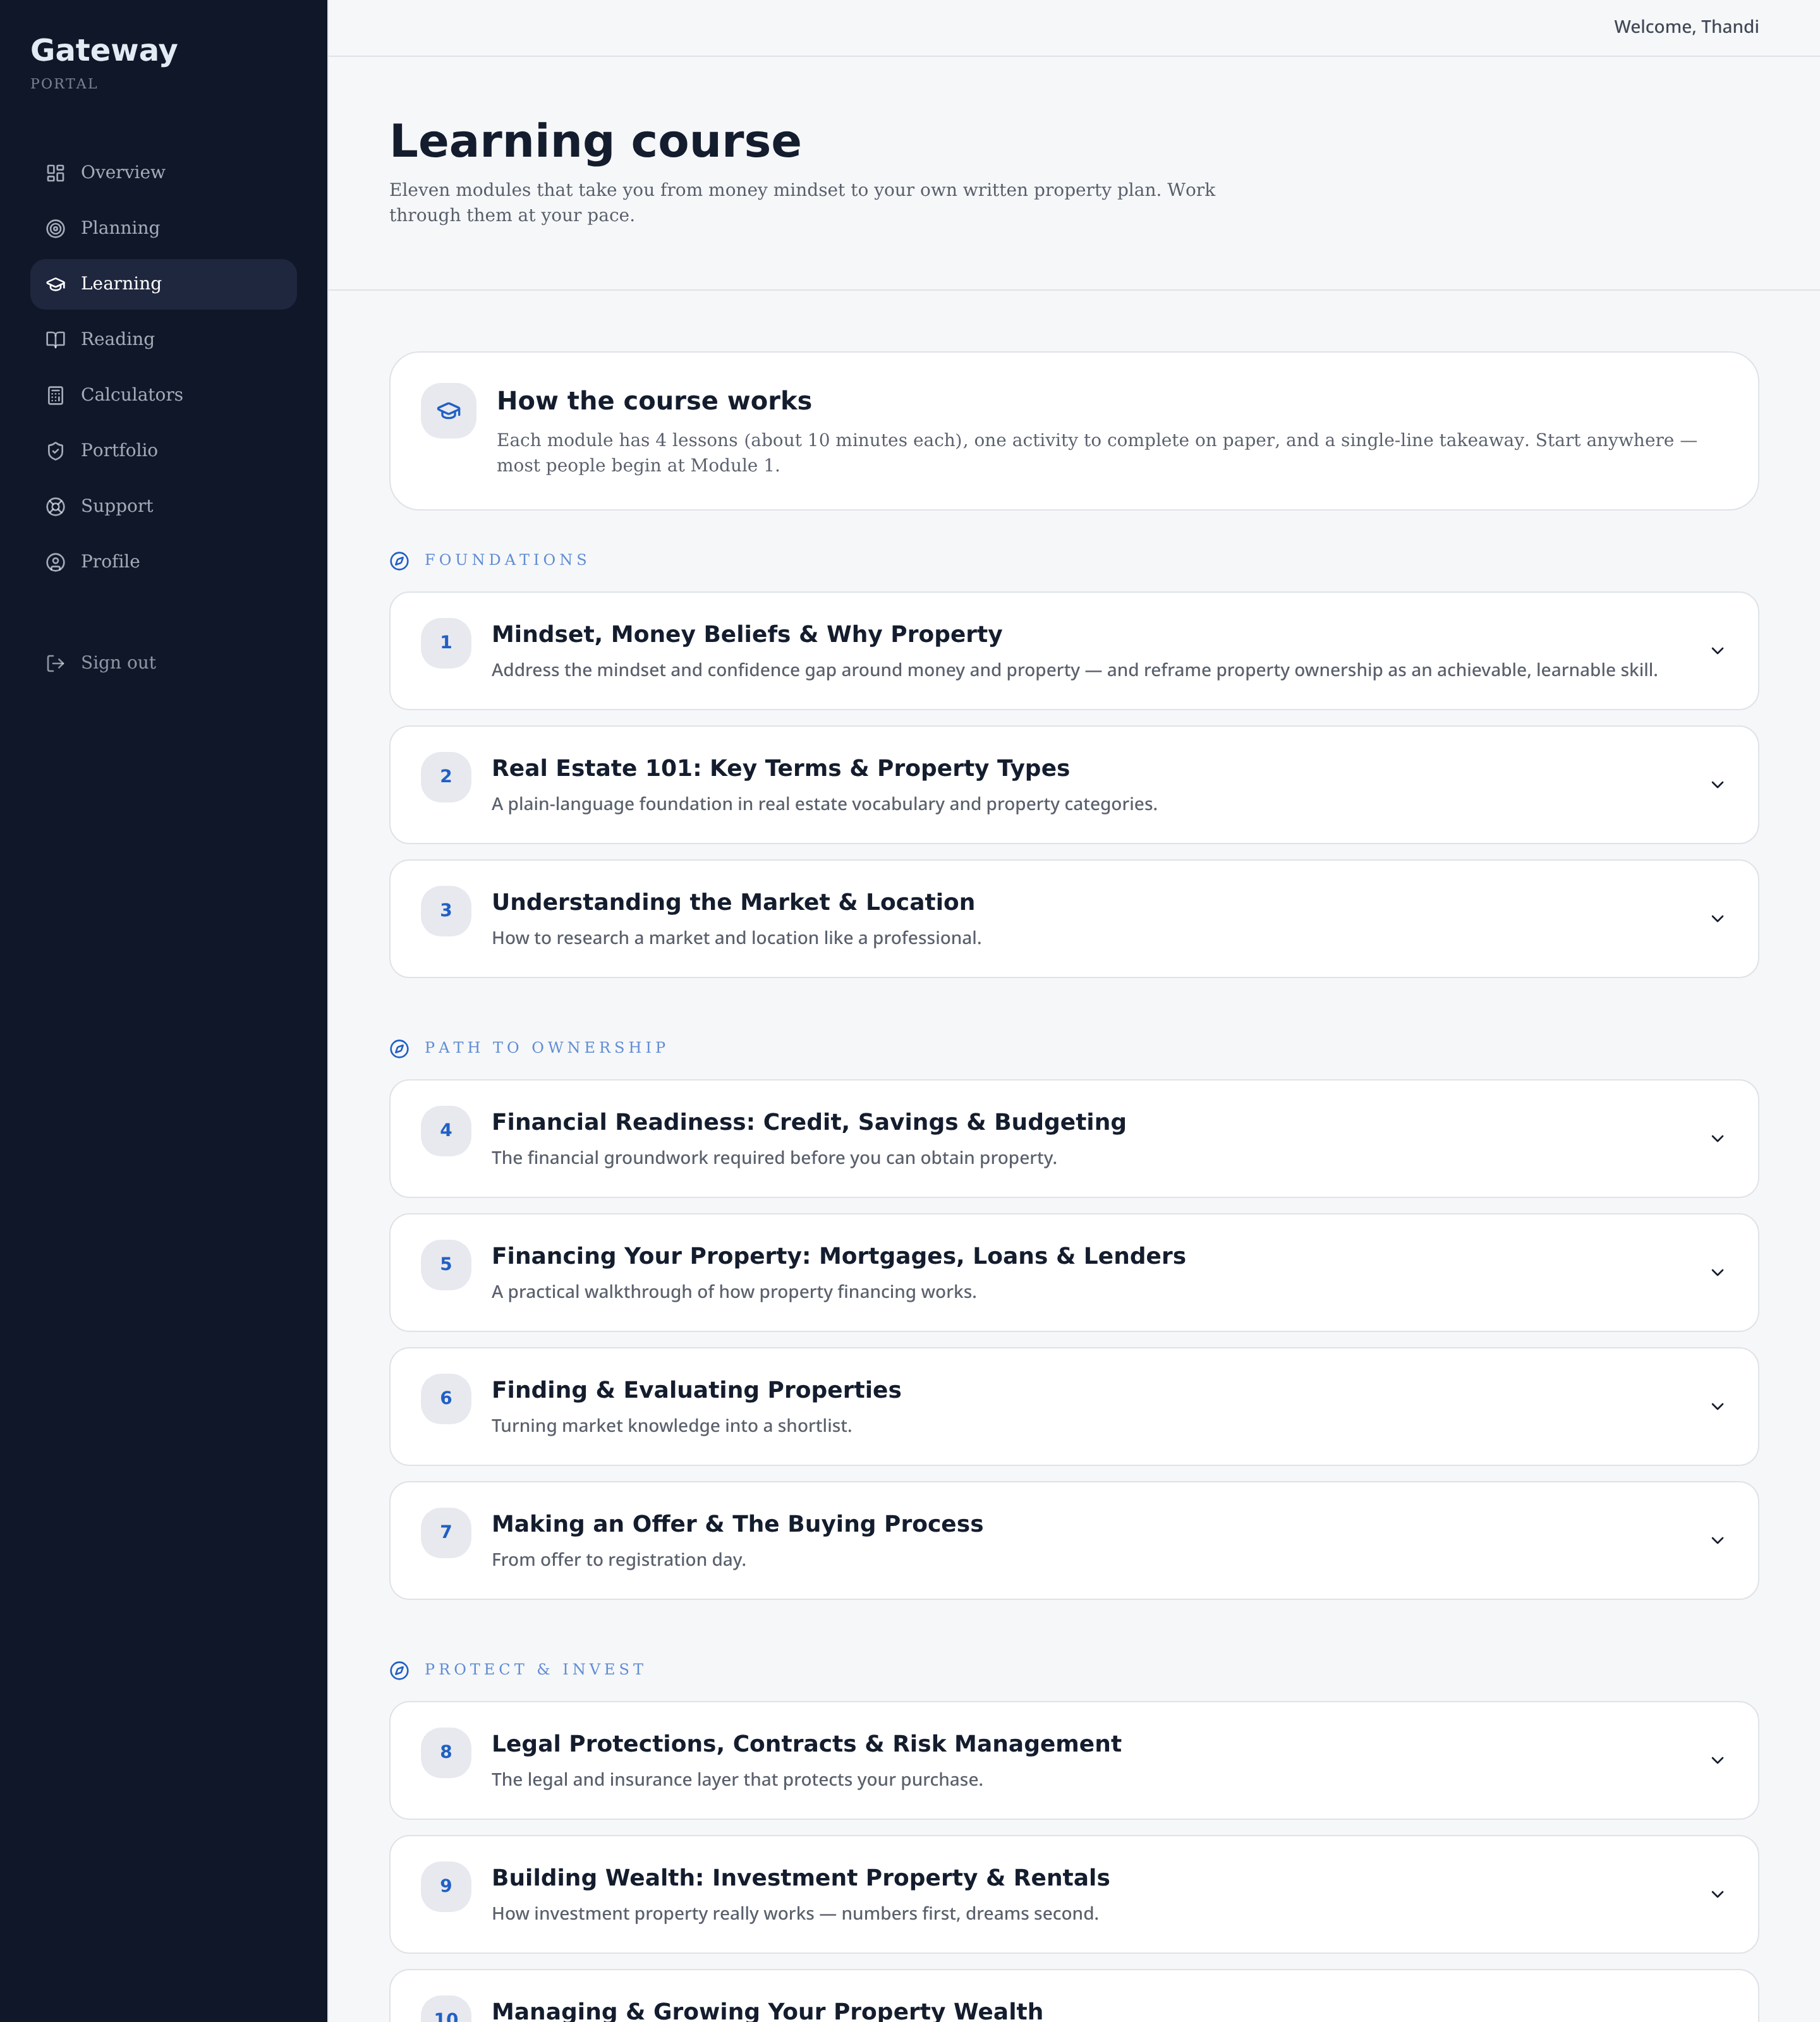Click title Managing & Growing Your Property Wealth
Image resolution: width=1820 pixels, height=2022 pixels.
767,2010
